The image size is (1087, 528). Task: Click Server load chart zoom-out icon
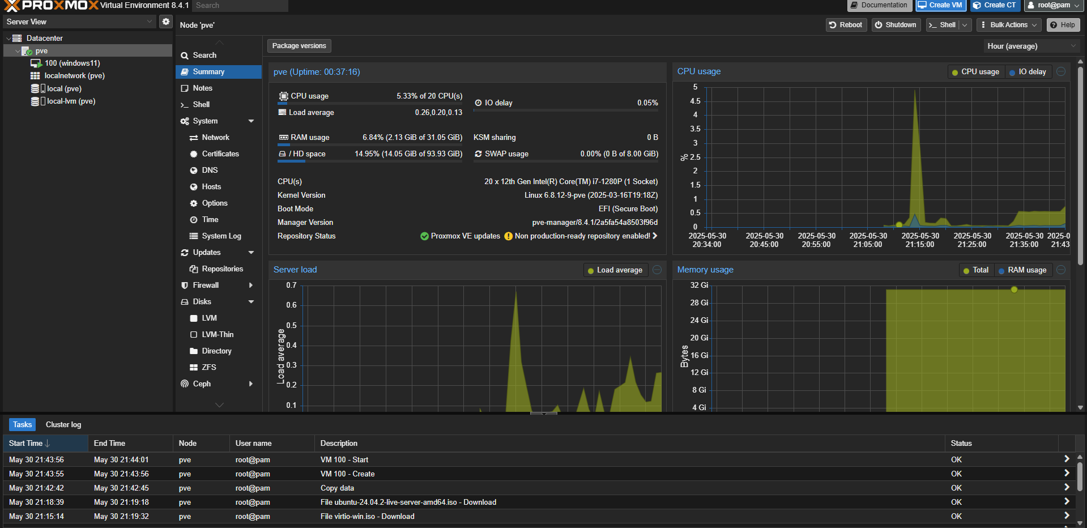pos(657,270)
